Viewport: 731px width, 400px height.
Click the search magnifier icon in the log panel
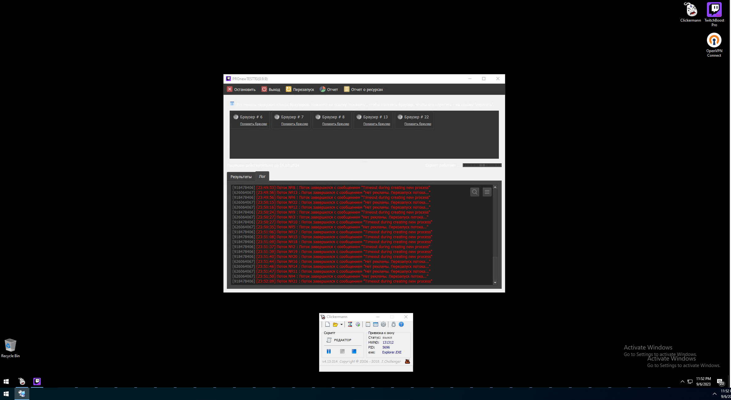474,192
